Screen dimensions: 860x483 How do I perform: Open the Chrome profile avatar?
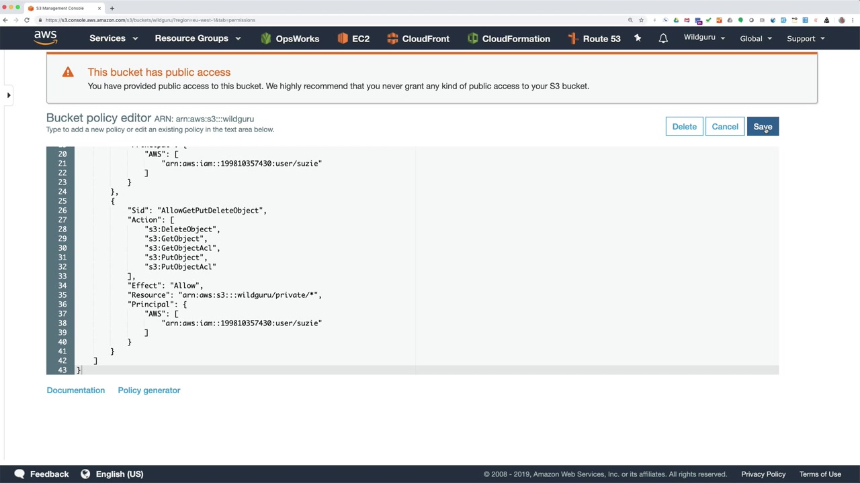(842, 20)
